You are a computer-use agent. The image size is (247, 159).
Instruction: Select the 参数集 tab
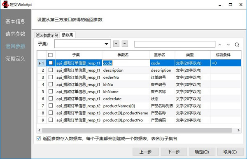coord(68,35)
